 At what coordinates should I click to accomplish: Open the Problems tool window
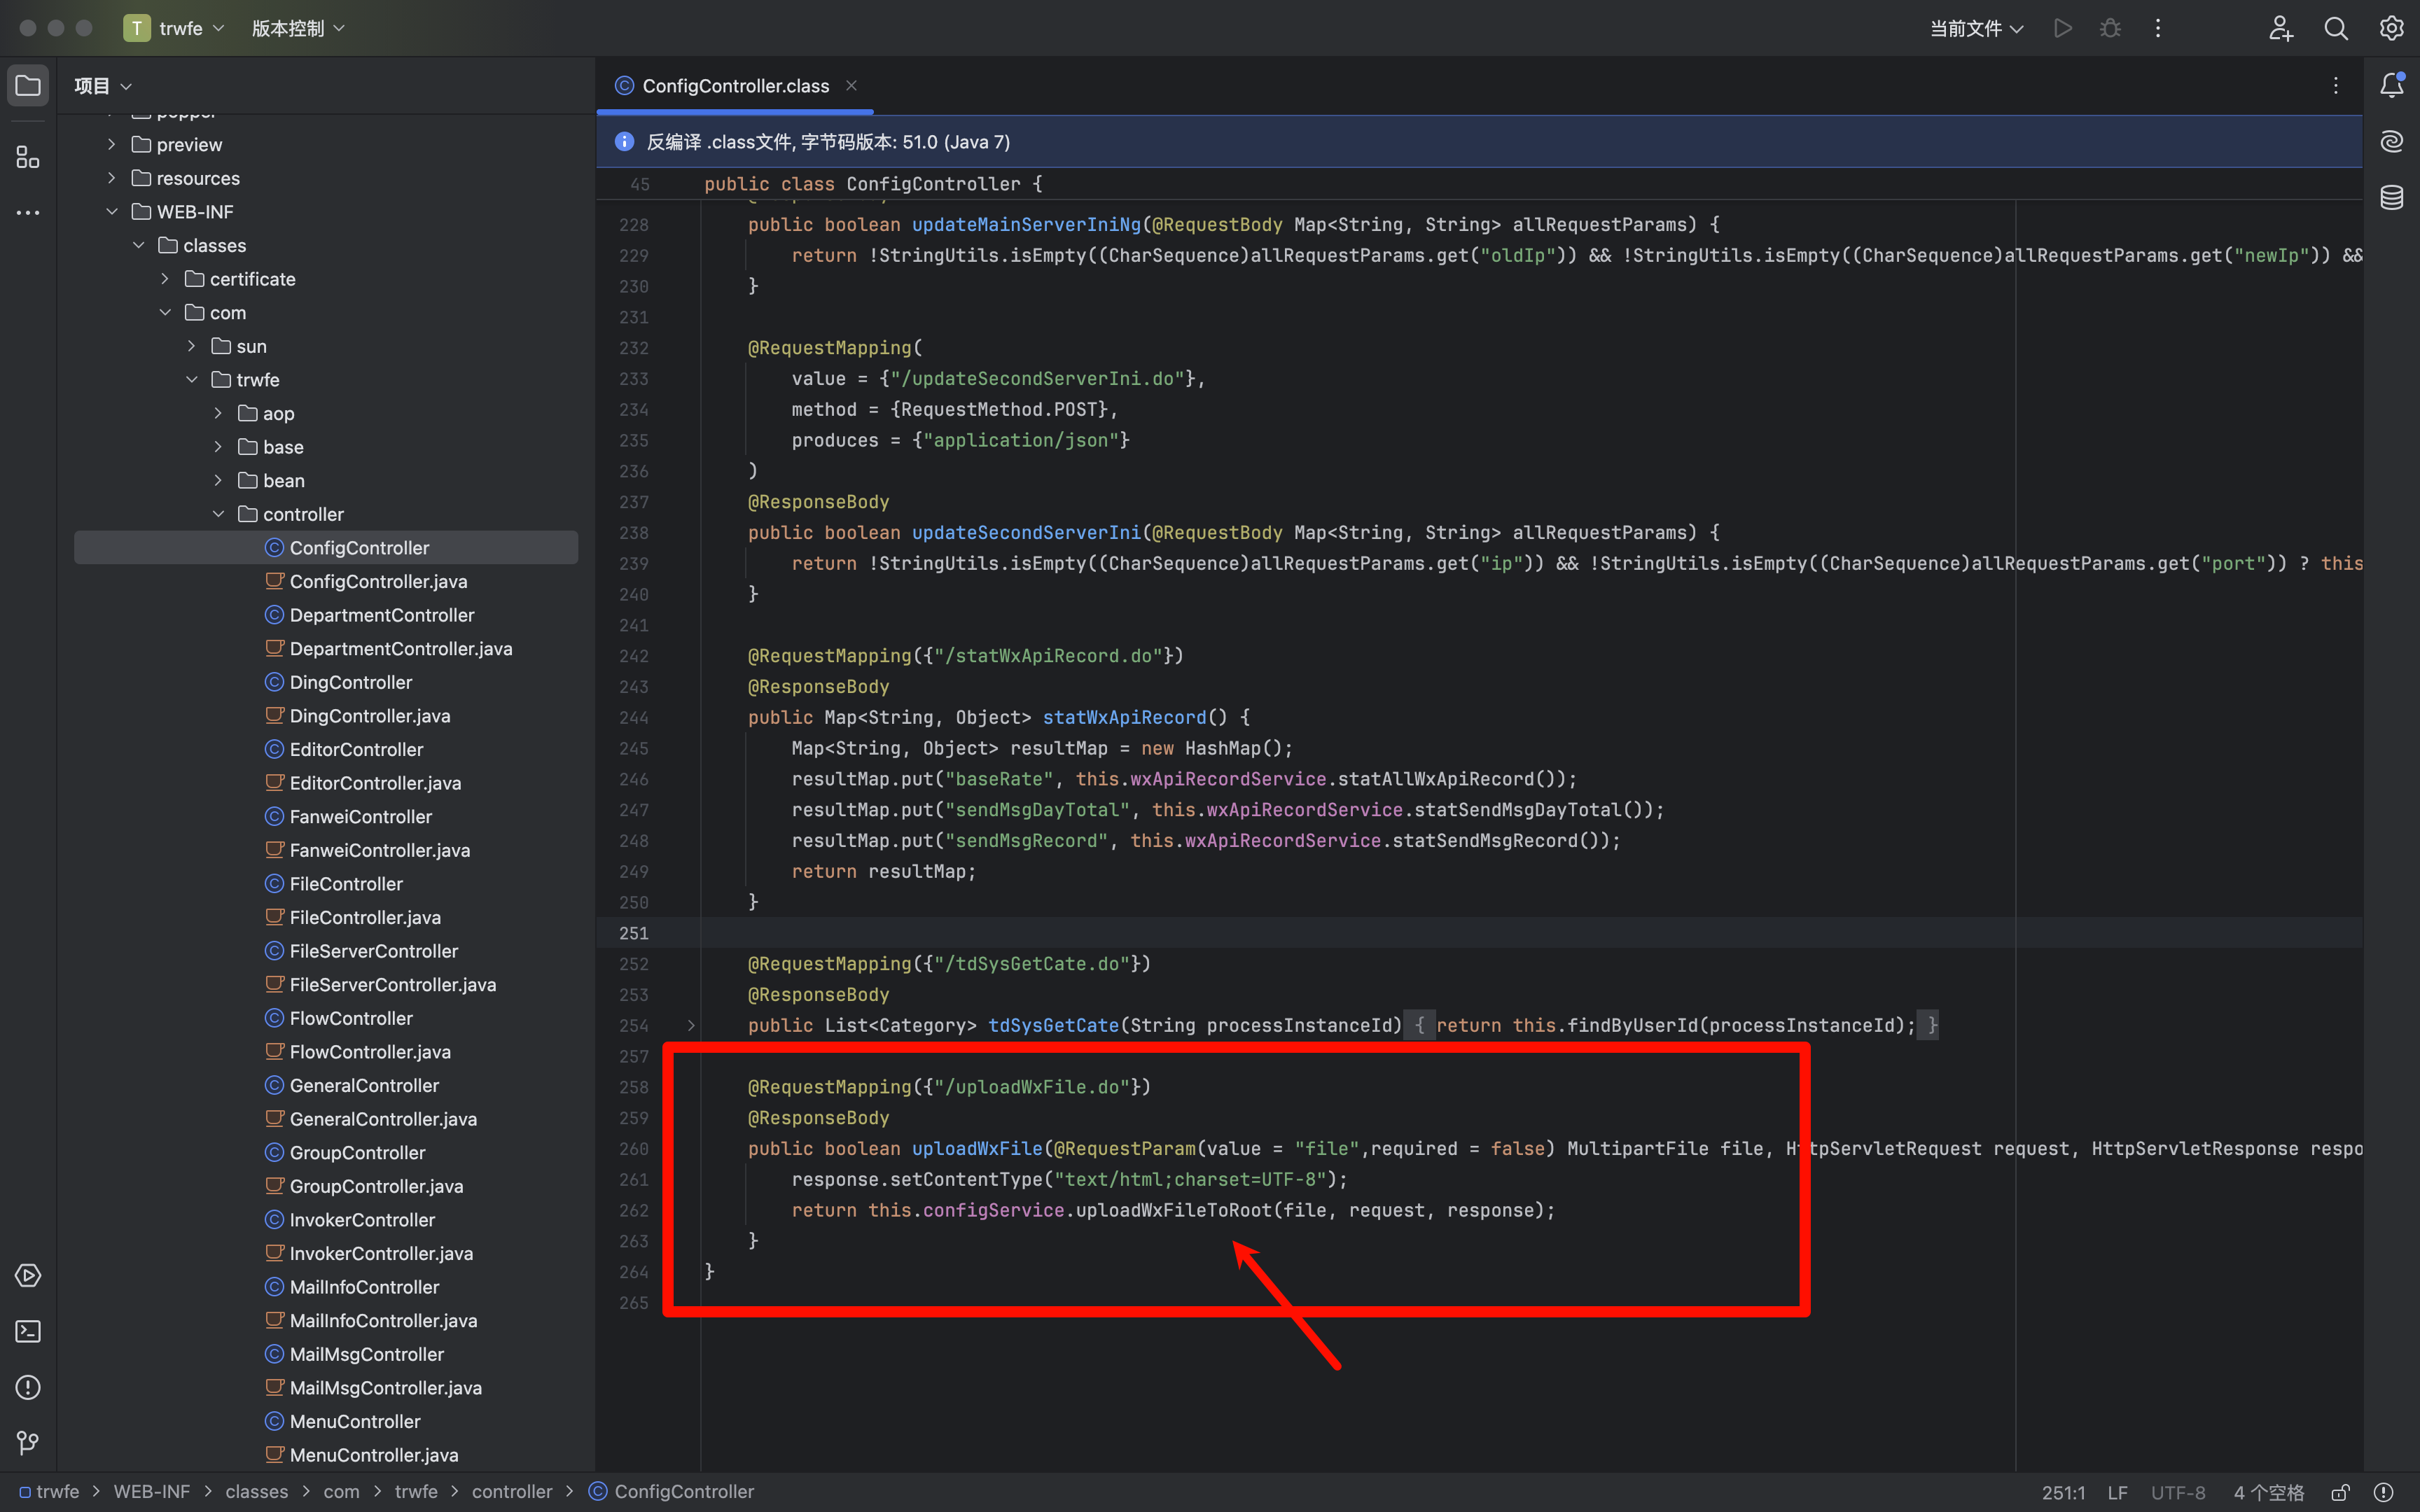pos(28,1387)
